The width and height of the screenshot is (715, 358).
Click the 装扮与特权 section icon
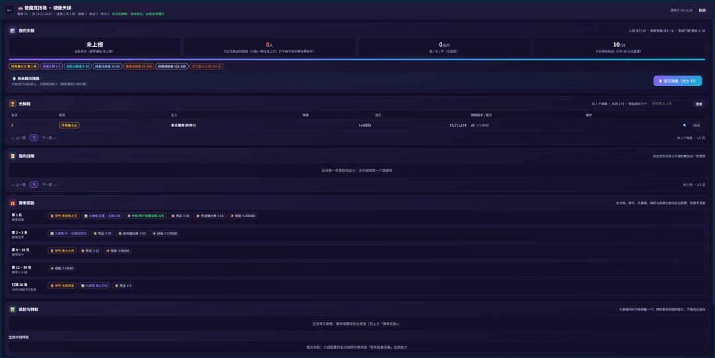(x=13, y=309)
